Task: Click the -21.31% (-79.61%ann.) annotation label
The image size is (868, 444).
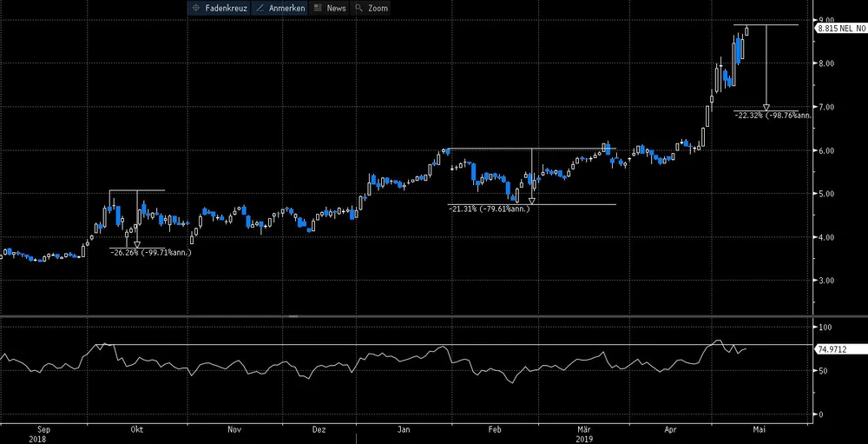Action: coord(489,209)
